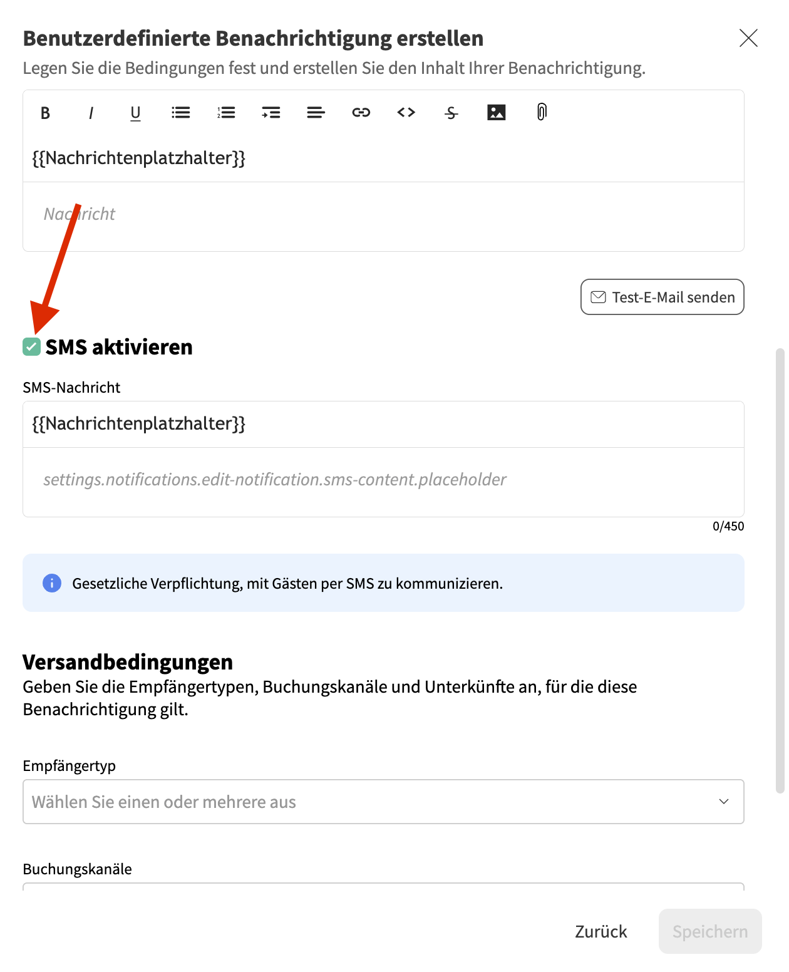Toggle the code view icon
Image resolution: width=789 pixels, height=972 pixels.
click(406, 113)
